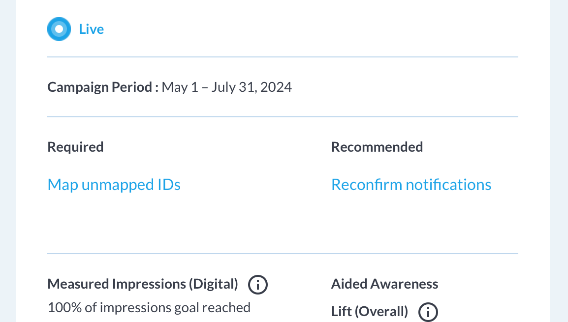Click the 100% of impressions goal reached text
The height and width of the screenshot is (322, 568).
tap(149, 308)
